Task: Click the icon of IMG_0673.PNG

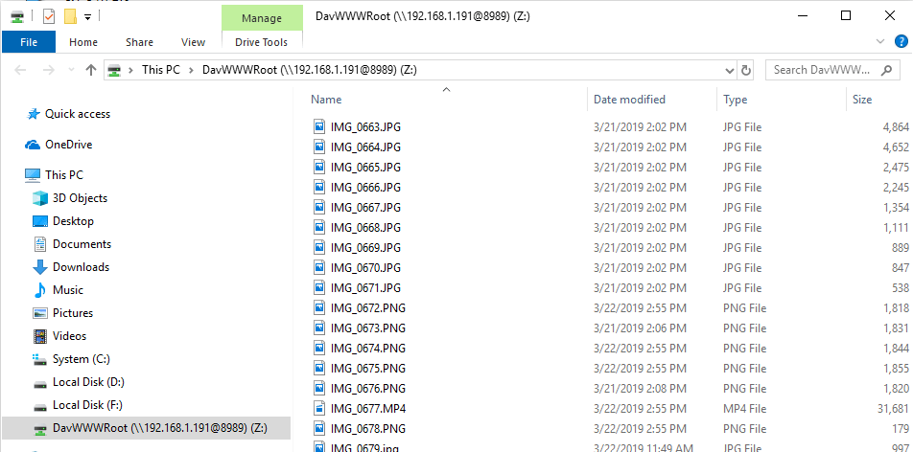Action: (x=318, y=328)
